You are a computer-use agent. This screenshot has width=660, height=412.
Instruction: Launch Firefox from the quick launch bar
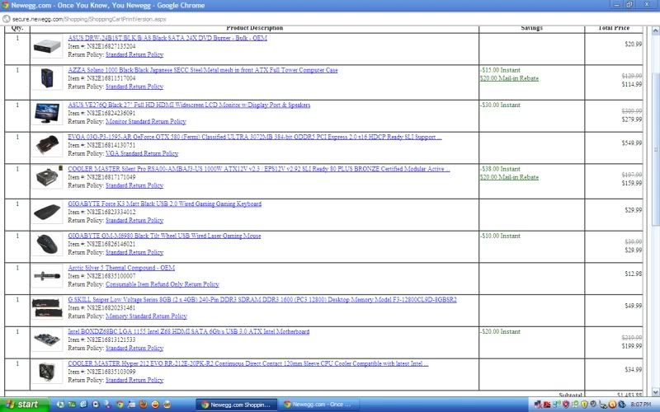coord(143,405)
